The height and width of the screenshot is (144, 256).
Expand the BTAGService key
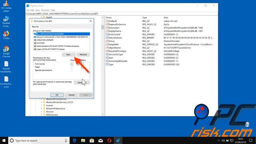[42, 115]
